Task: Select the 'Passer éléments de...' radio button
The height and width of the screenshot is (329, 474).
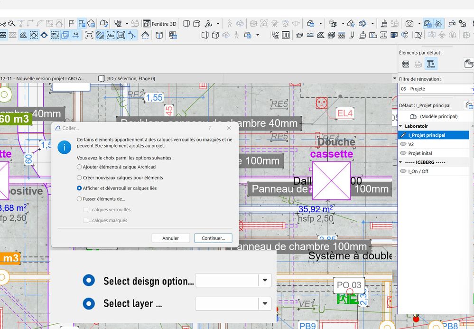Action: click(x=79, y=199)
